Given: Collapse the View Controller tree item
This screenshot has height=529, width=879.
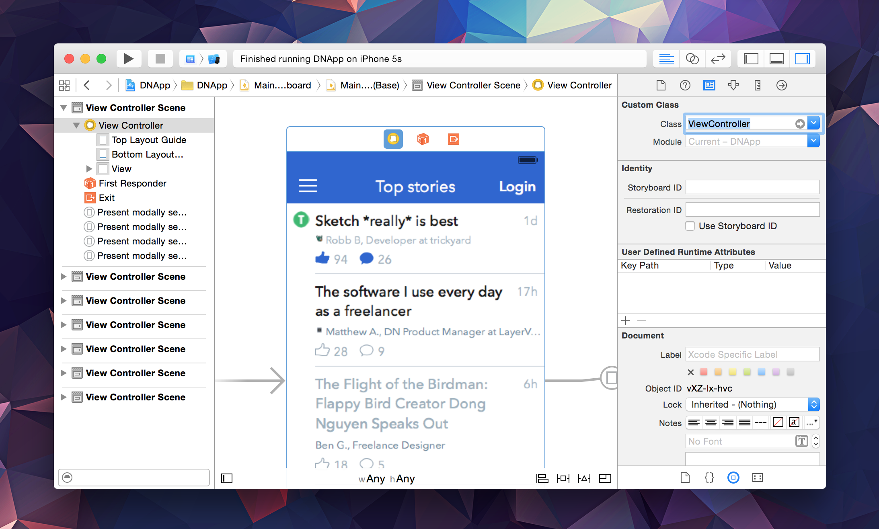Looking at the screenshot, I should (76, 125).
